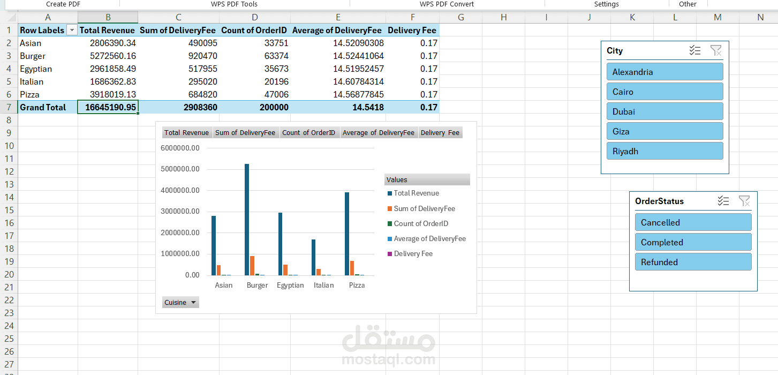The width and height of the screenshot is (778, 375).
Task: Toggle Alexandria in the City slicer
Action: click(x=664, y=72)
